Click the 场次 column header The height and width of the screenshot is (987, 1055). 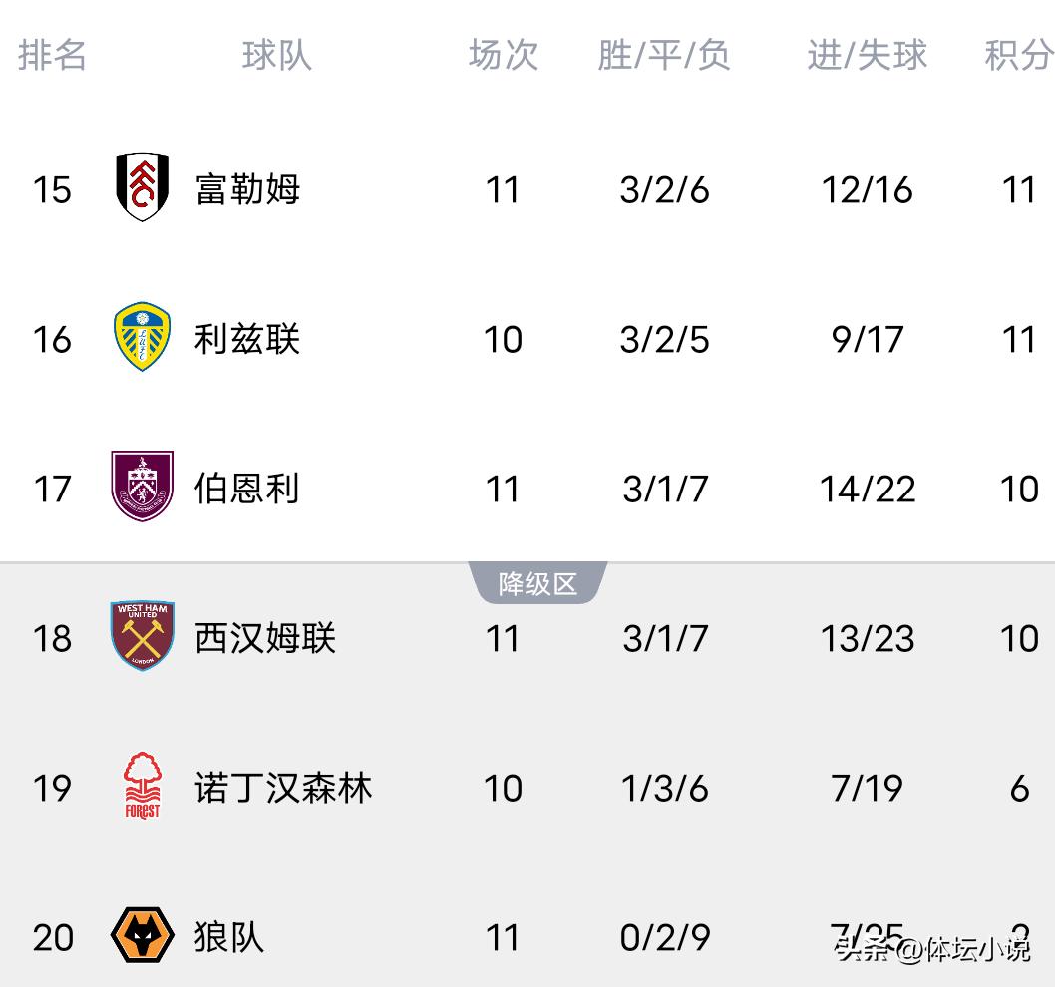pos(504,55)
